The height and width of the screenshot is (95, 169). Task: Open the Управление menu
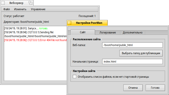click(x=38, y=9)
